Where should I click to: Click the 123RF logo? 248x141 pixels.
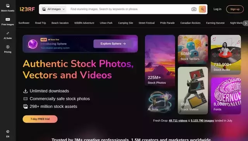point(27,9)
